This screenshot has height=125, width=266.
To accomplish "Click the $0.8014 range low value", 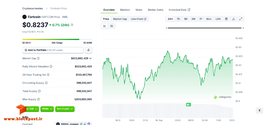I will 26,43.
